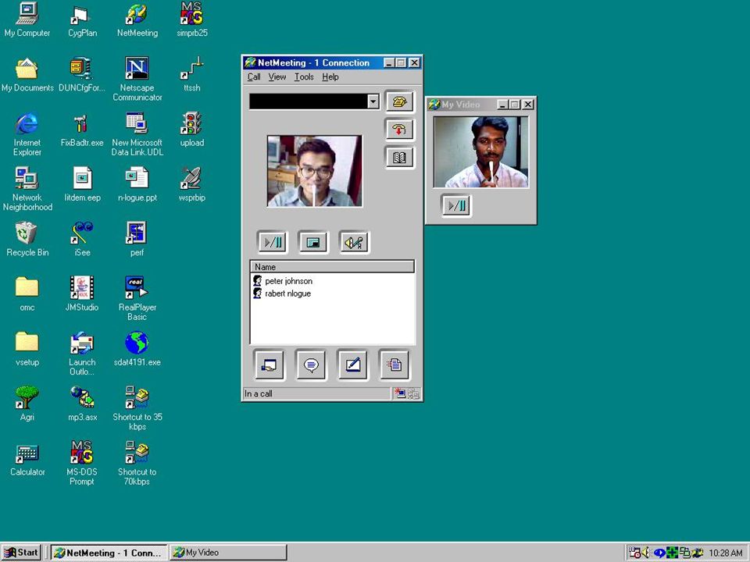This screenshot has width=750, height=562.
Task: Expand the address dropdown arrow in NetMeeting
Action: [373, 101]
